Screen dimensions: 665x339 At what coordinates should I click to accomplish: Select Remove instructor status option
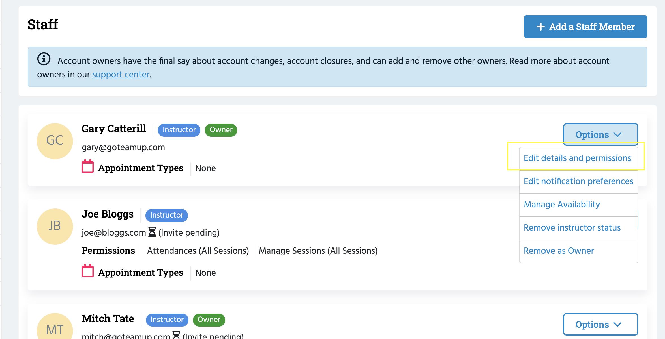point(572,227)
